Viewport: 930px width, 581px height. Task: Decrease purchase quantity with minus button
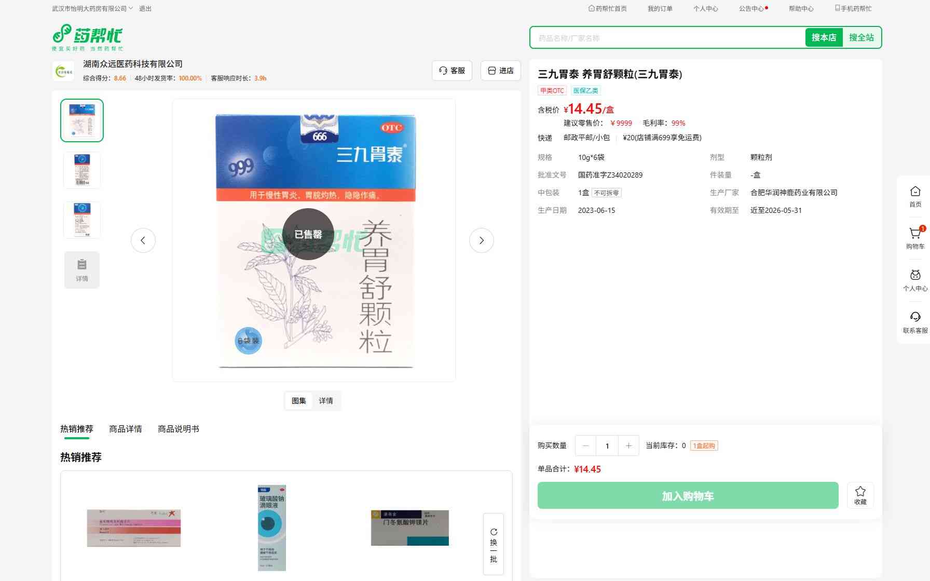coord(585,445)
